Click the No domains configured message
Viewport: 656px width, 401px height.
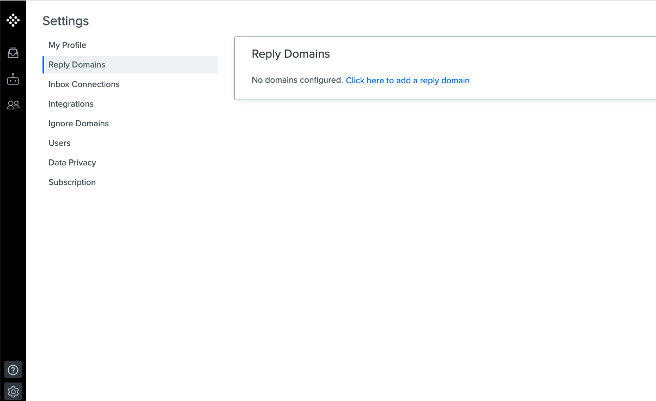pyautogui.click(x=296, y=80)
